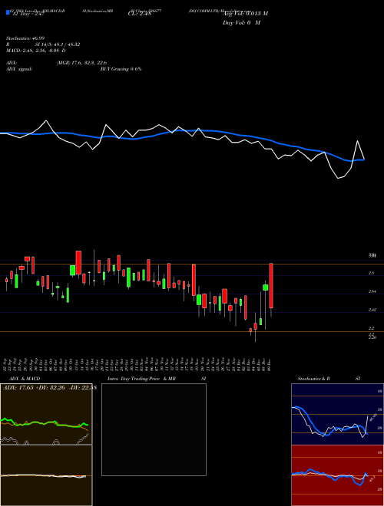Image resolution: width=384 pixels, height=506 pixels.
Task: Click the 'Day Vol: 0 M' value
Action: pyautogui.click(x=241, y=22)
